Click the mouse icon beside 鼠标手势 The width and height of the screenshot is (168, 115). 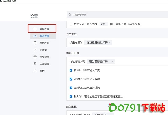click(x=35, y=43)
